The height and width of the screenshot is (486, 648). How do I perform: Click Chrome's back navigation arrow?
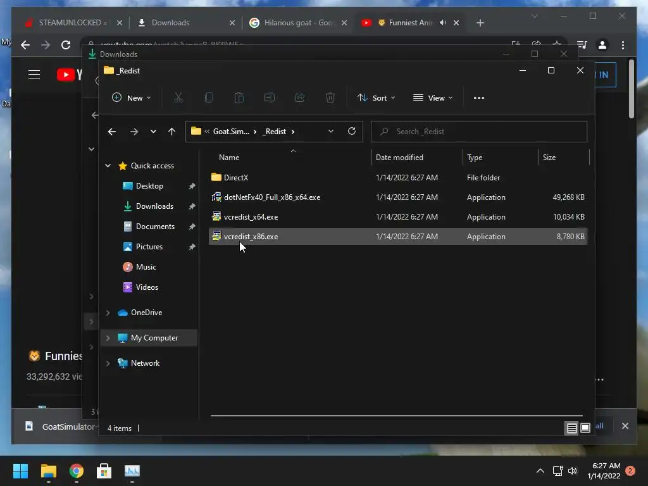(25, 45)
